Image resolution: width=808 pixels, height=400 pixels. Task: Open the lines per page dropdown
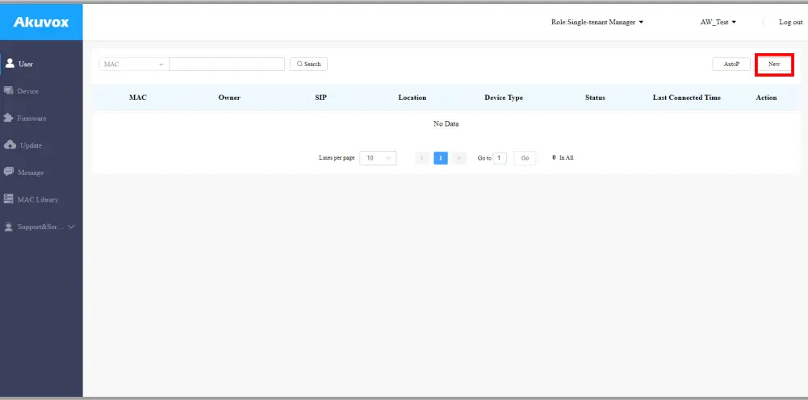379,158
